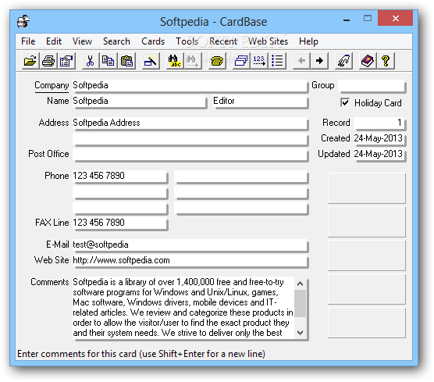
Task: Click the Comments scrollbar up arrow
Action: click(300, 284)
